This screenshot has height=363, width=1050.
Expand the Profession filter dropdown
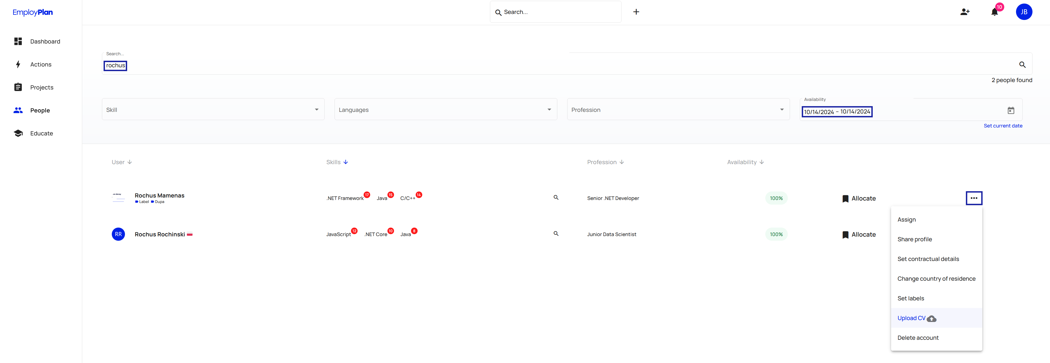tap(678, 109)
